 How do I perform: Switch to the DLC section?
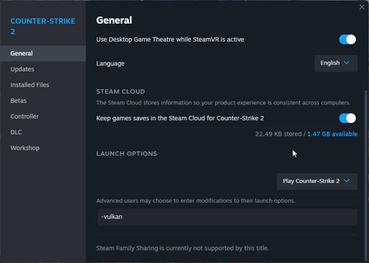16,132
